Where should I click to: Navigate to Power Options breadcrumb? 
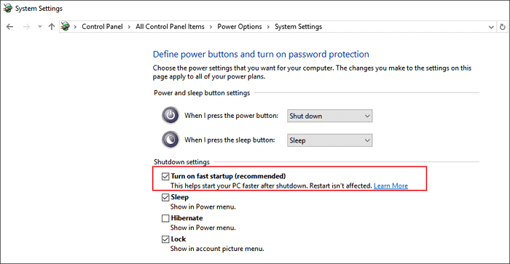pos(240,27)
